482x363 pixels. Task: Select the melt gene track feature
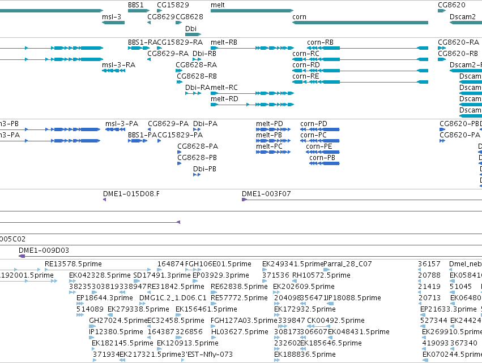tap(252, 11)
